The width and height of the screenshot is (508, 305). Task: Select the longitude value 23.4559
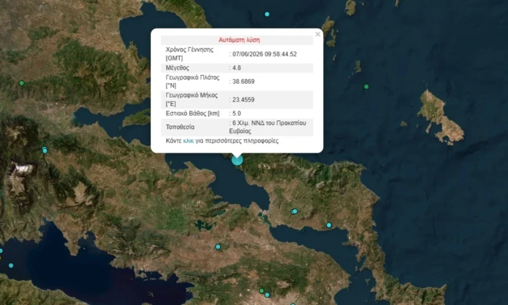point(243,100)
